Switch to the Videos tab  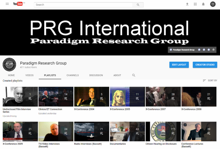click(x=29, y=75)
